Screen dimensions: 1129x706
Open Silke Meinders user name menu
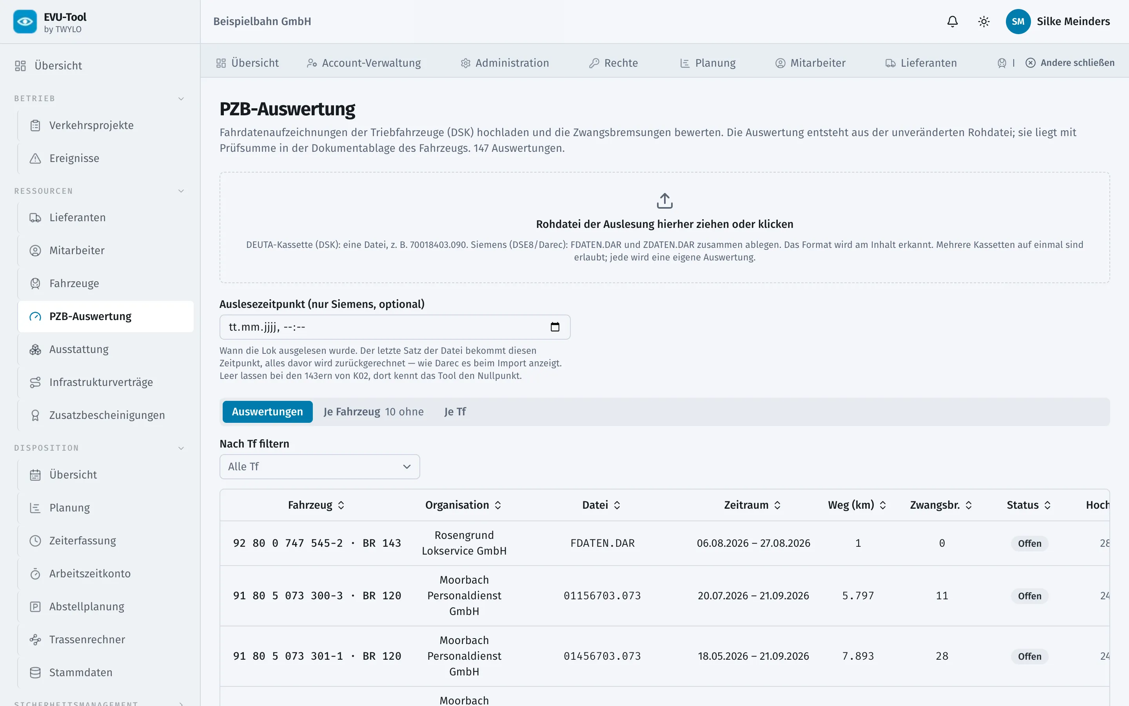pos(1073,22)
